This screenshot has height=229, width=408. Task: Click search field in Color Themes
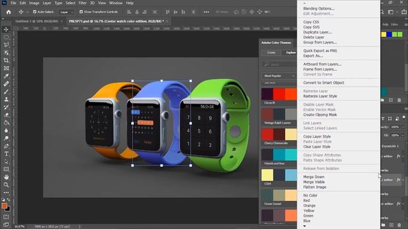[x=279, y=64]
